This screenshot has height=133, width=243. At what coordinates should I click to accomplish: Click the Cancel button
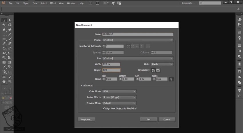coord(167,119)
